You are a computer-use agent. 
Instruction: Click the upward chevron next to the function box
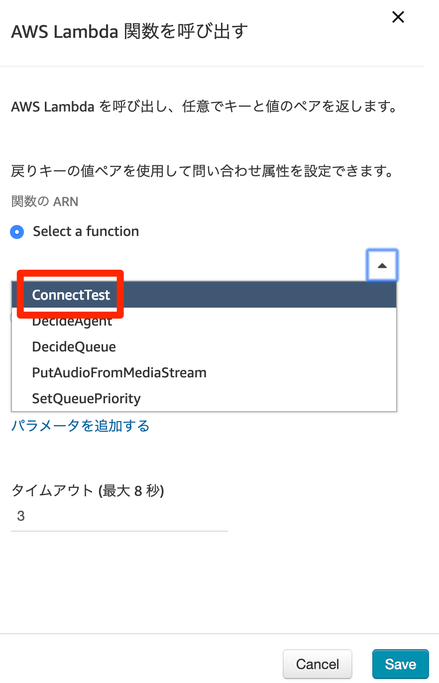[382, 265]
